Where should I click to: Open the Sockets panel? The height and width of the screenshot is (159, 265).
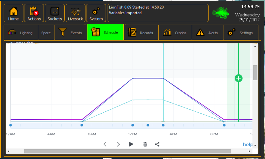click(x=54, y=13)
